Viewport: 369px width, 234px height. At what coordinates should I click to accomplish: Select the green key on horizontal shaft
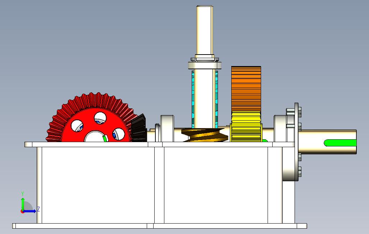(x=340, y=142)
